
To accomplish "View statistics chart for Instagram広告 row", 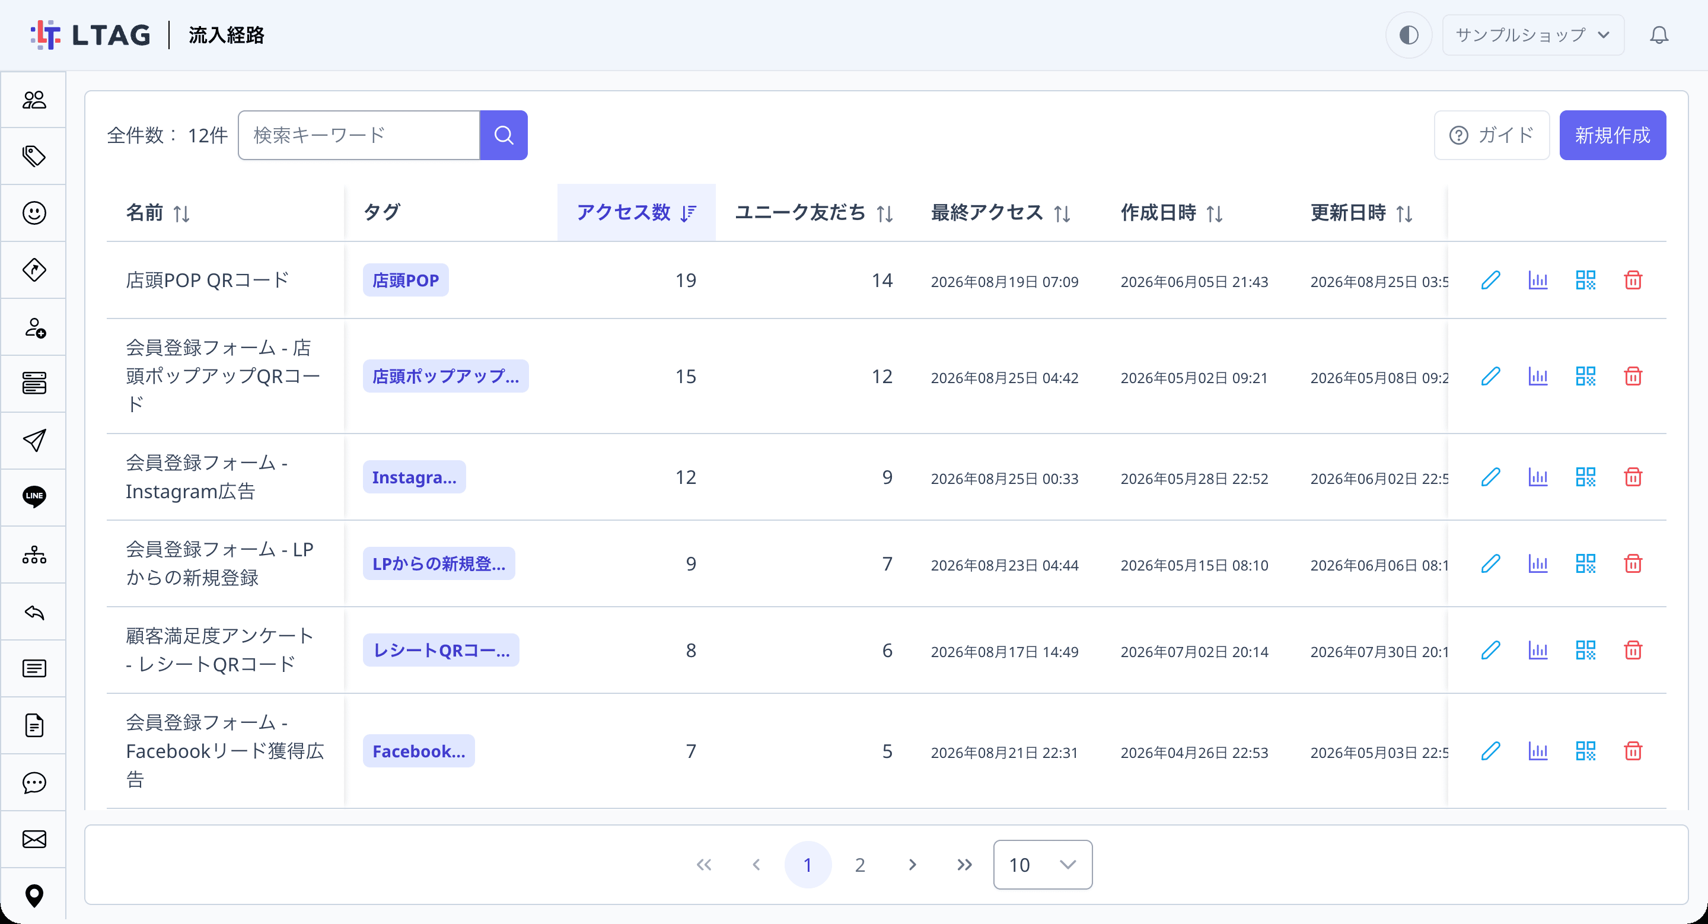I will click(1538, 477).
